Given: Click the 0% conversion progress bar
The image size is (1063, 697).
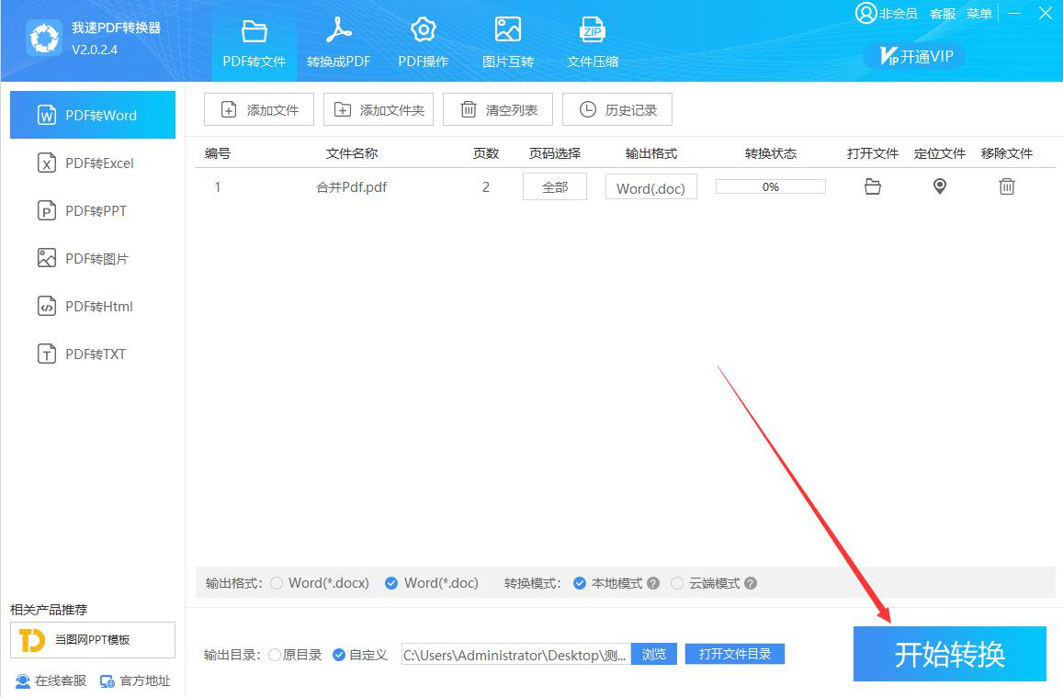Looking at the screenshot, I should click(770, 187).
